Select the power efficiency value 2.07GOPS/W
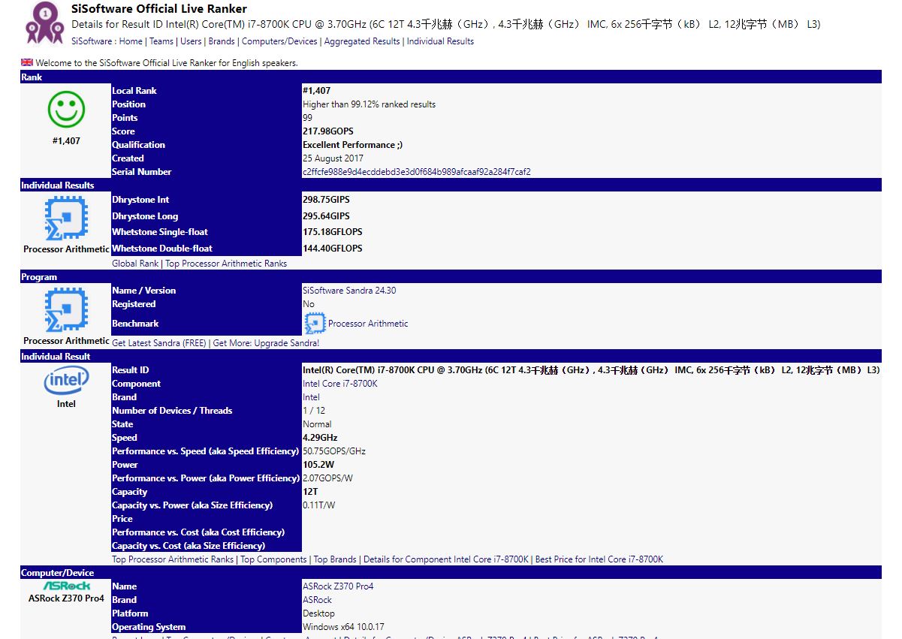Screen dimensions: 902x639 click(x=327, y=478)
